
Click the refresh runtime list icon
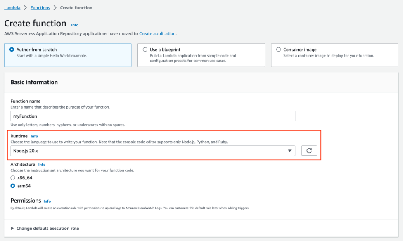coord(309,150)
